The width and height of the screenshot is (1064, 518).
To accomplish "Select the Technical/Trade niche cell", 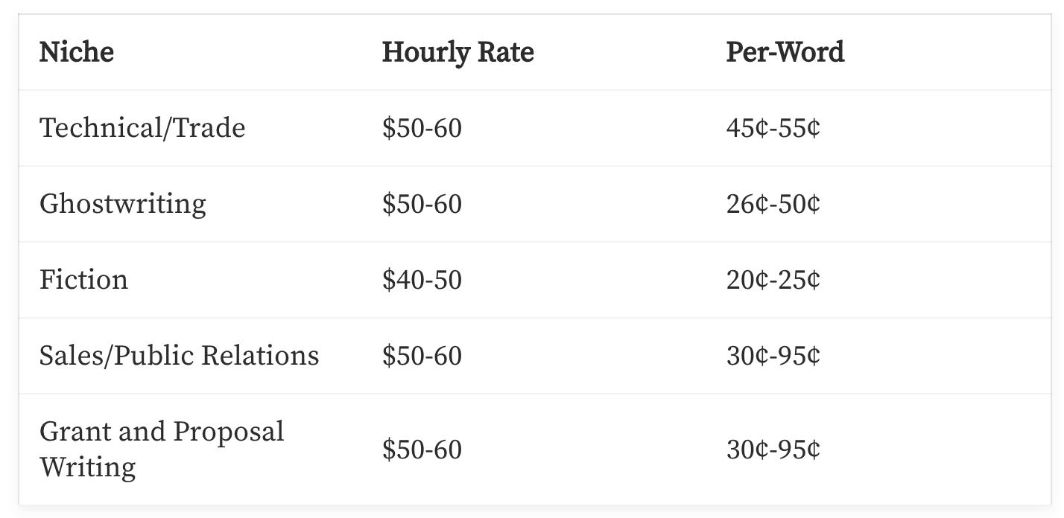I will click(x=142, y=129).
